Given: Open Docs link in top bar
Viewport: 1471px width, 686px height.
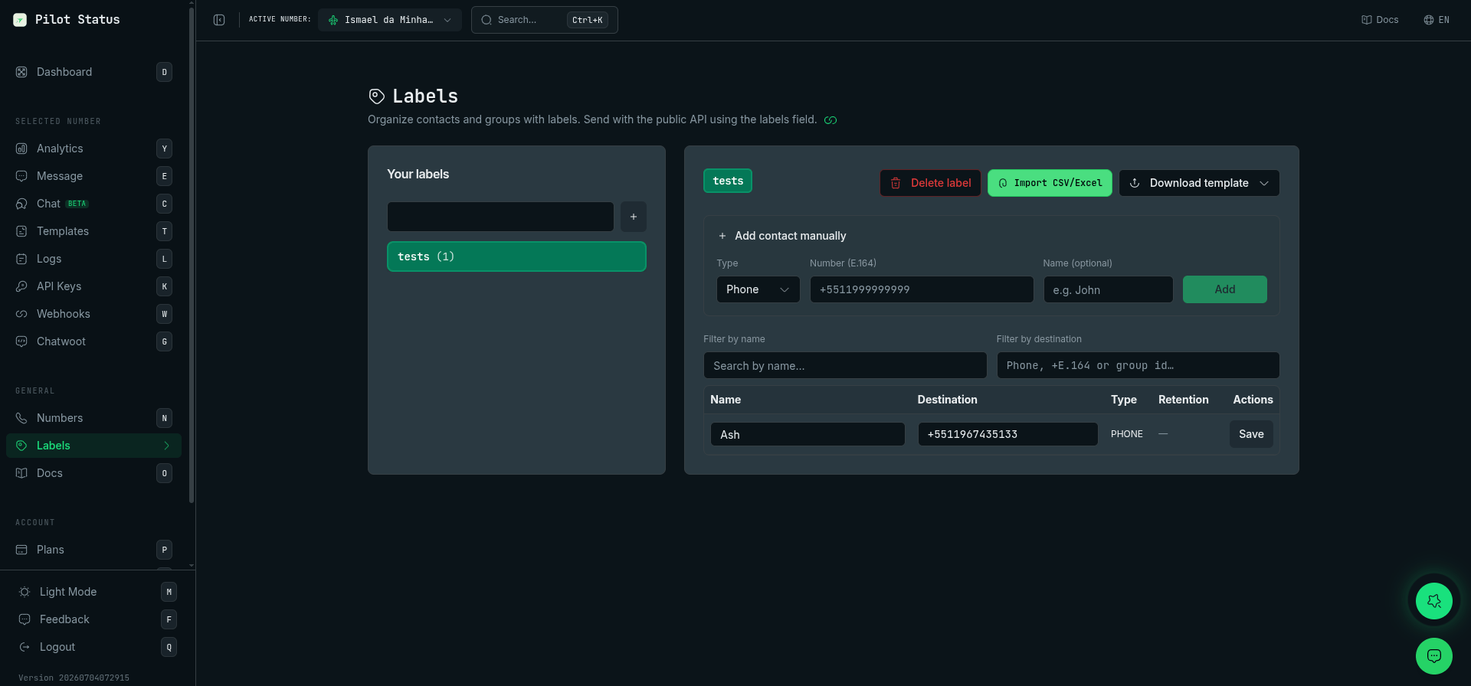Looking at the screenshot, I should coord(1380,20).
